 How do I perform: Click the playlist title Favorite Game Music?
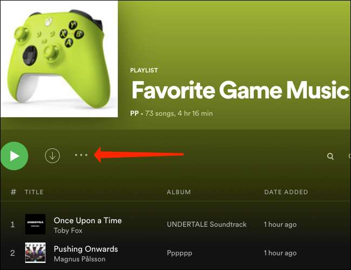[x=240, y=90]
